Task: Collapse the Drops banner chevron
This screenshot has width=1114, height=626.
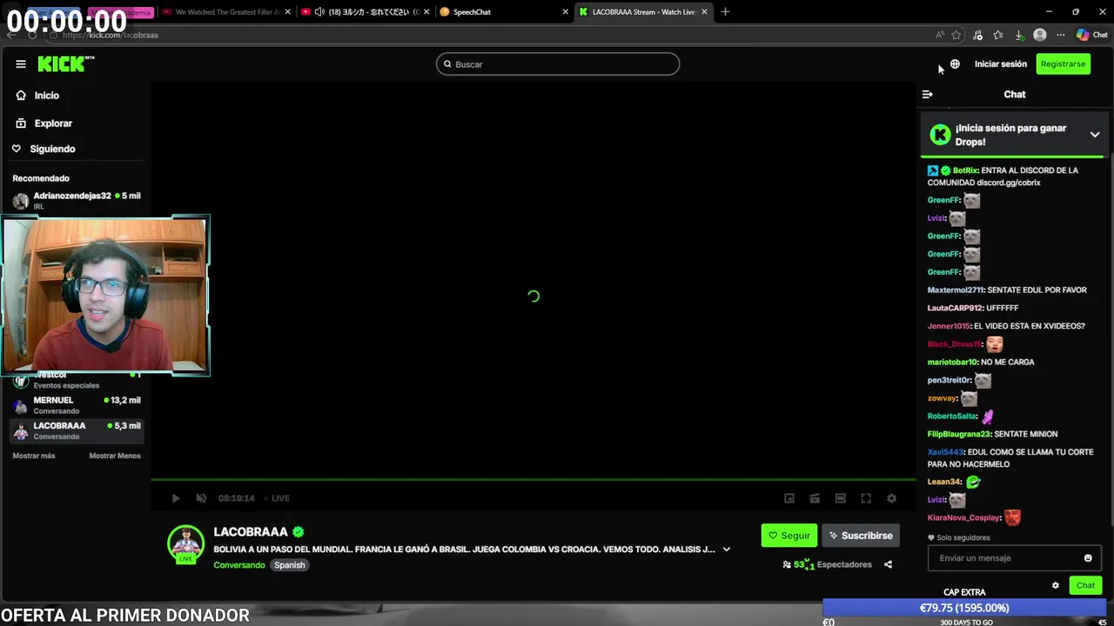Action: click(1095, 135)
